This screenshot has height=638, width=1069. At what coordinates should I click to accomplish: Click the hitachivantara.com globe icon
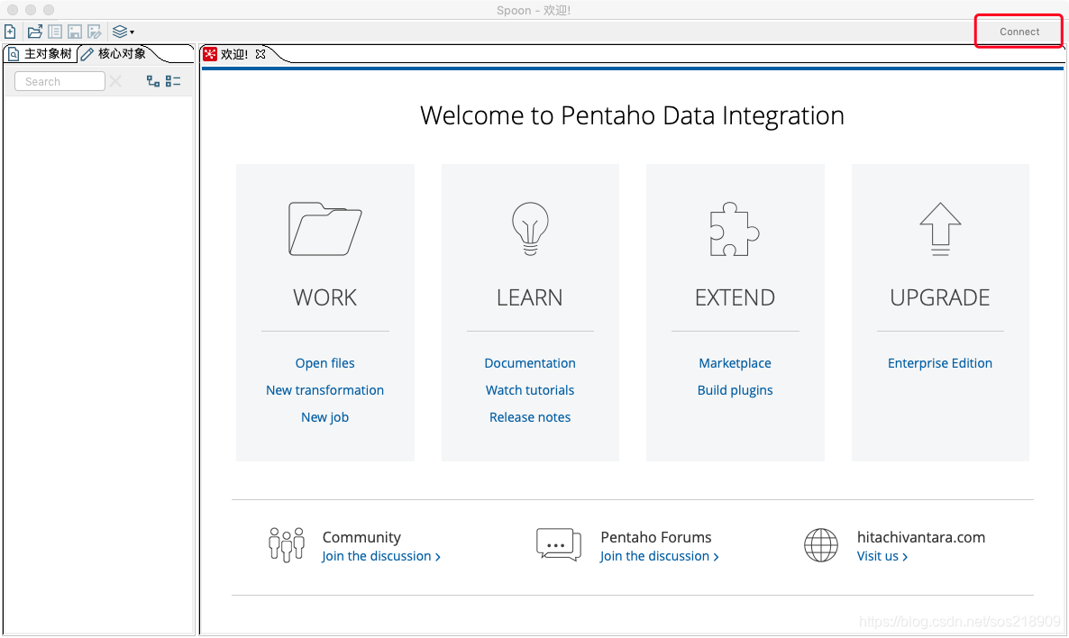pyautogui.click(x=821, y=544)
